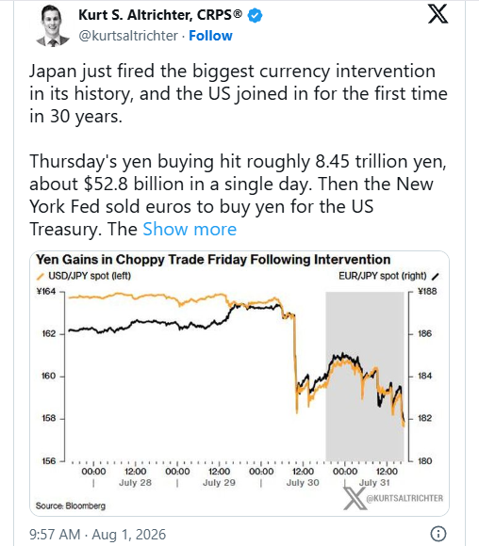Open the tweet timestamp Aug 1, 2026

click(98, 535)
